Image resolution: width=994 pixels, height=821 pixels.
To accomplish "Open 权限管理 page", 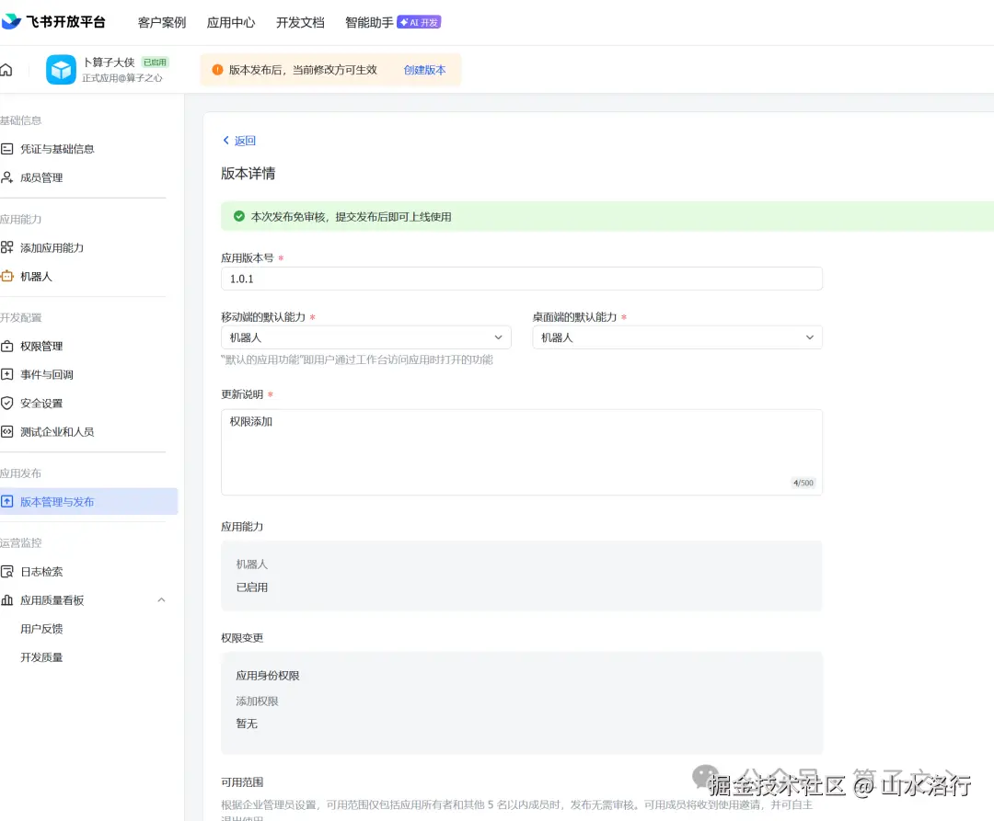I will click(41, 347).
